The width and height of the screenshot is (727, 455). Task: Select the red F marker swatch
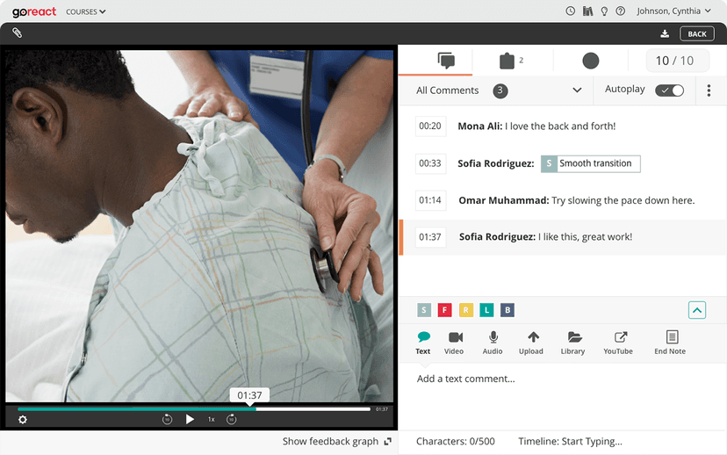click(x=444, y=310)
